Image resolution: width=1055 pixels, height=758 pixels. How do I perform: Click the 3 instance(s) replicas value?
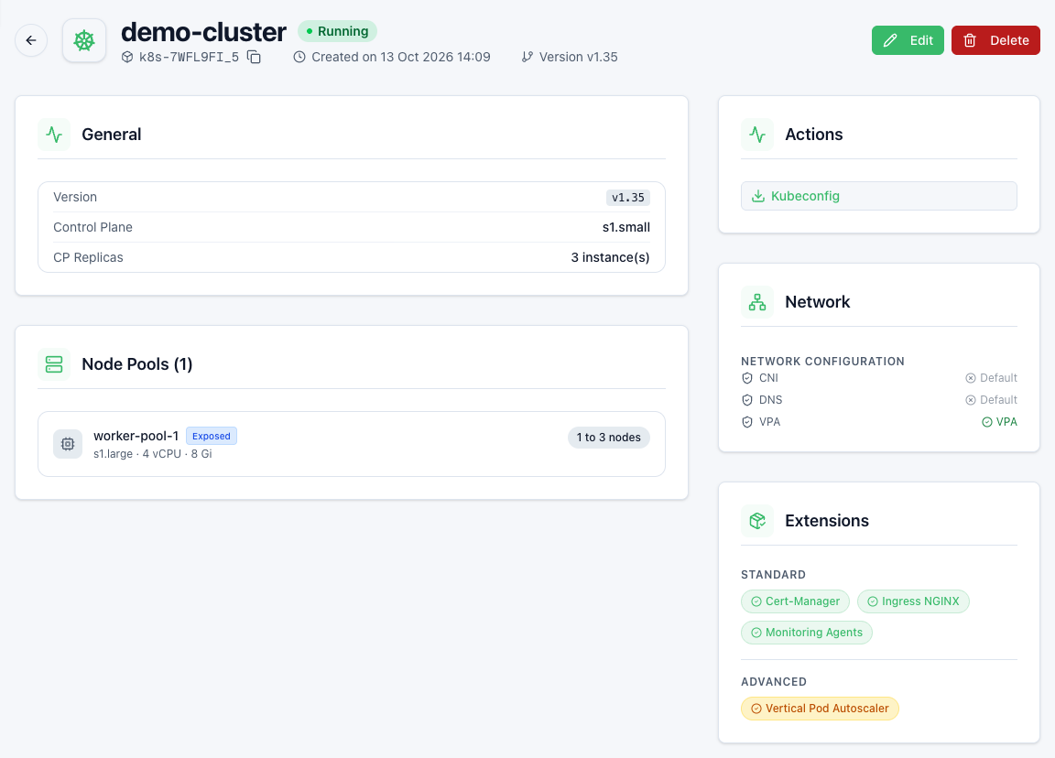point(610,257)
